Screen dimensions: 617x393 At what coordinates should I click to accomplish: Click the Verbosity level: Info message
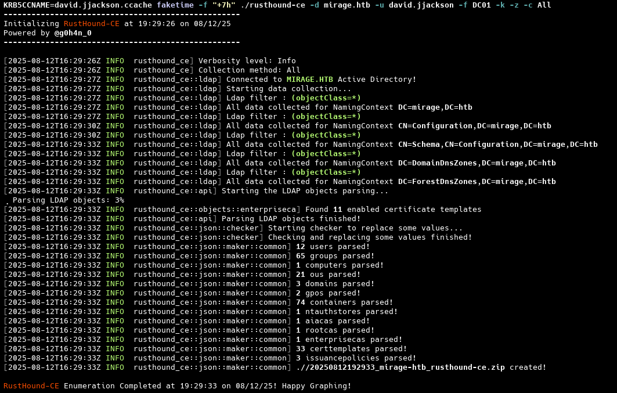247,61
